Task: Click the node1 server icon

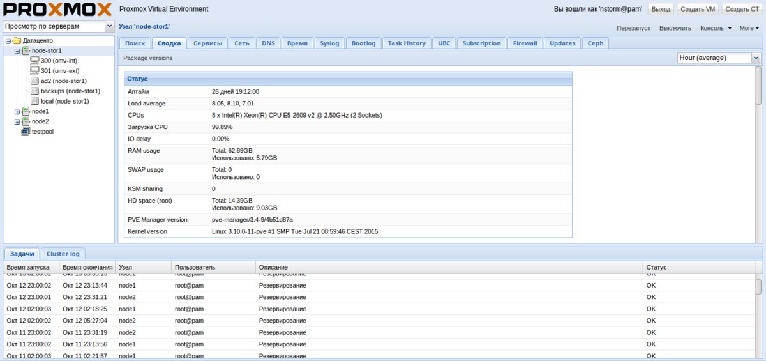Action: pos(26,111)
